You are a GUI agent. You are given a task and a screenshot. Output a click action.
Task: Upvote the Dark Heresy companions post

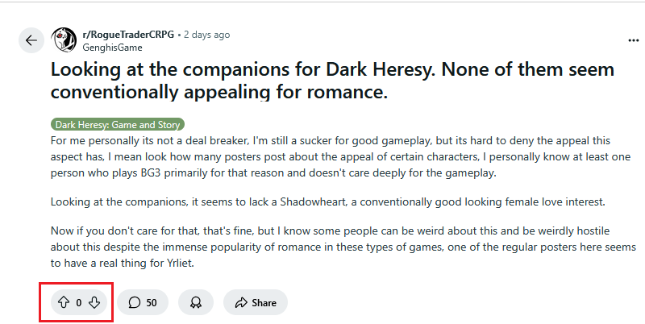tap(62, 303)
